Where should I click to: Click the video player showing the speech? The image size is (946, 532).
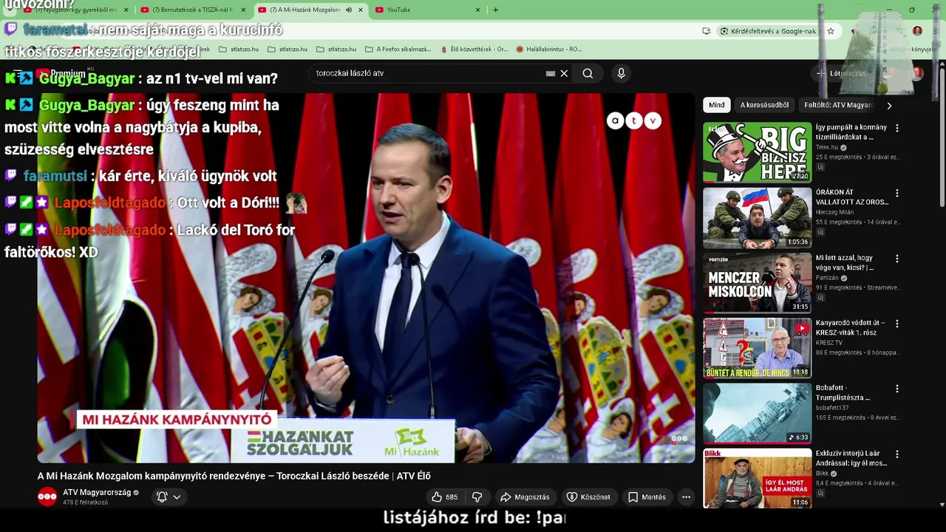pyautogui.click(x=366, y=279)
